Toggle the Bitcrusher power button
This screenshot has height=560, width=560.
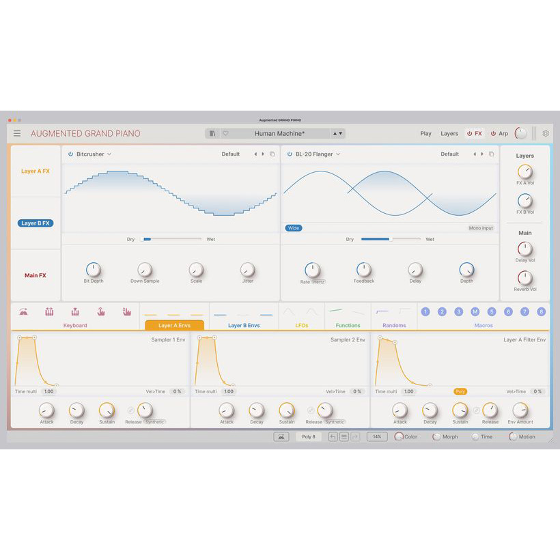tap(70, 154)
